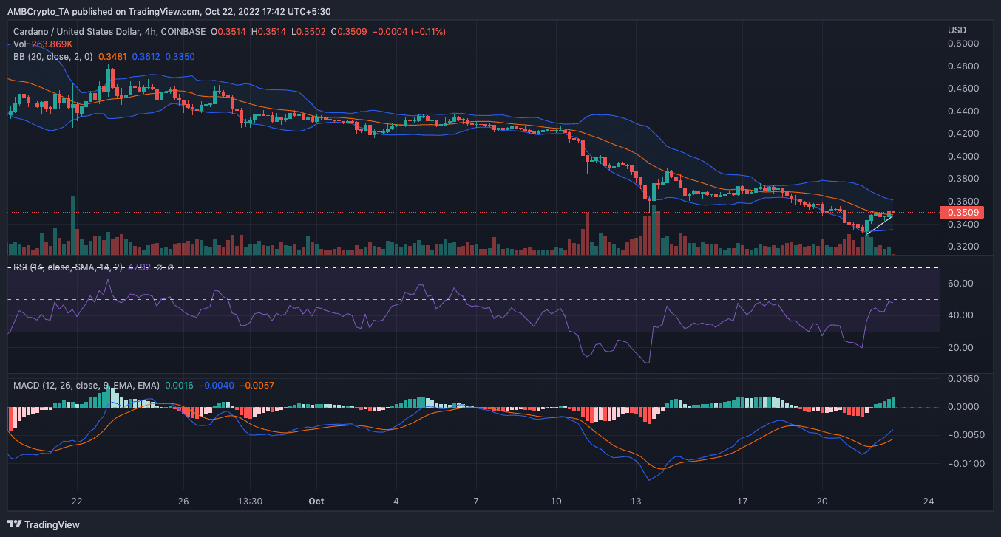Click the RSI axis label "60.00"
1001x537 pixels.
(960, 284)
